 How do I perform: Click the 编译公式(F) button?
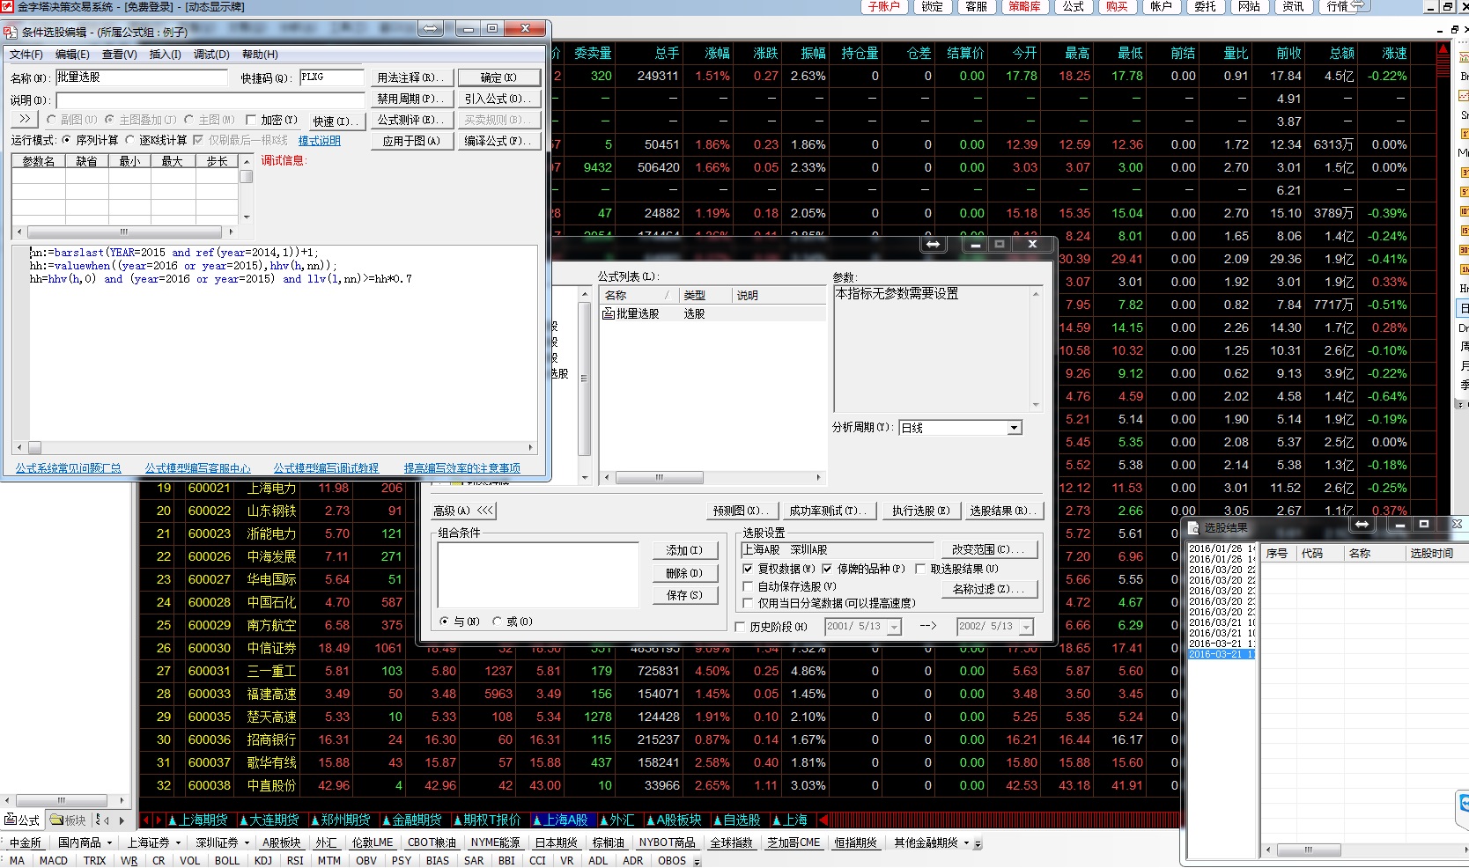(498, 141)
